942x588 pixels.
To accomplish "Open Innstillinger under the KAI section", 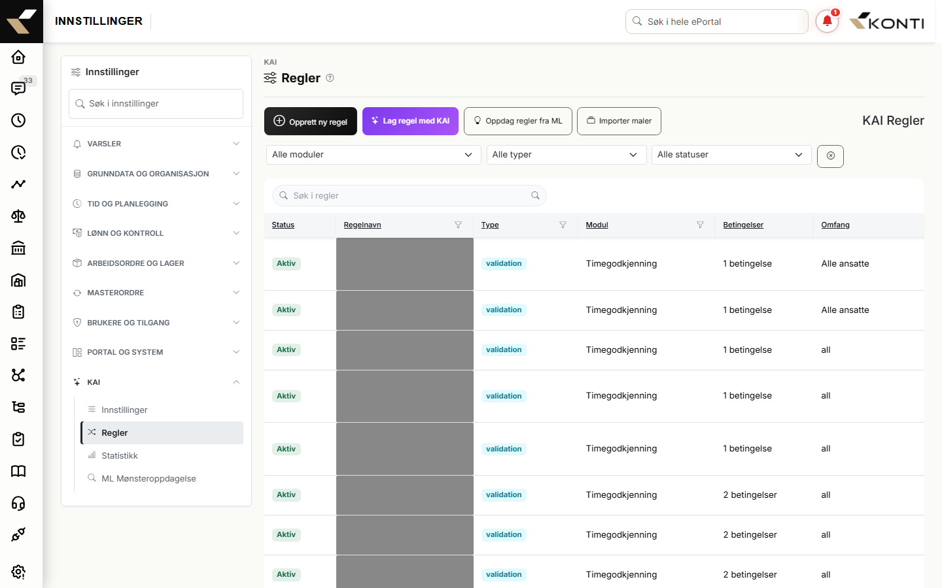I will [x=162, y=410].
